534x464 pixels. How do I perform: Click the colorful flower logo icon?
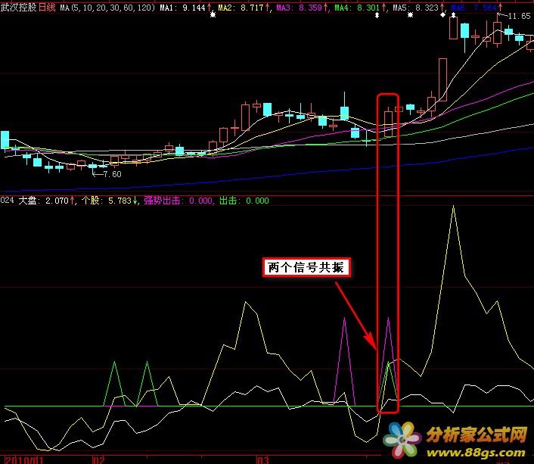point(402,441)
